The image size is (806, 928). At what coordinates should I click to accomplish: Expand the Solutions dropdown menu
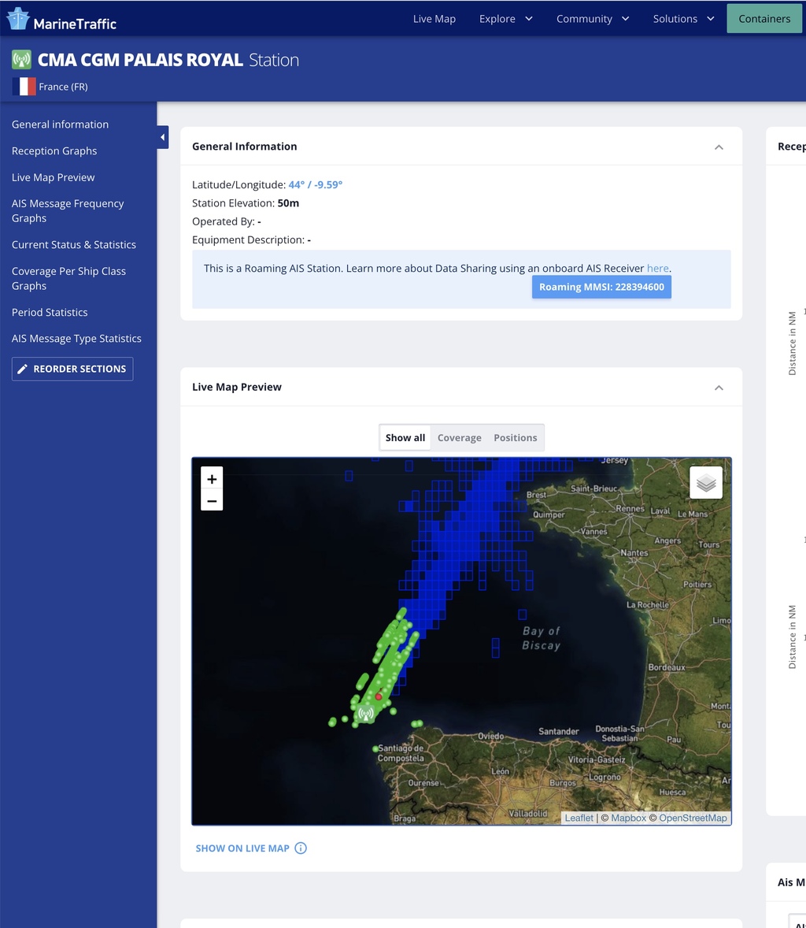(x=683, y=19)
